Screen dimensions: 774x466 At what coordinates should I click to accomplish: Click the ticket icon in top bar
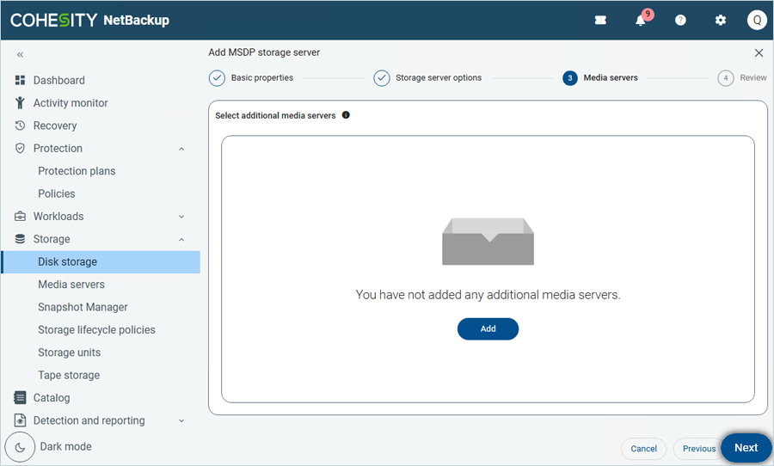tap(600, 21)
